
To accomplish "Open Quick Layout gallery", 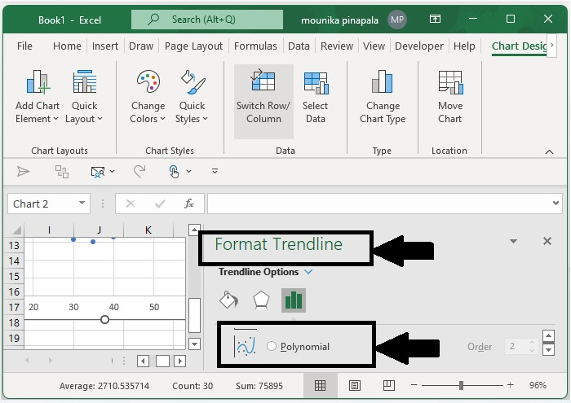I will pos(84,97).
